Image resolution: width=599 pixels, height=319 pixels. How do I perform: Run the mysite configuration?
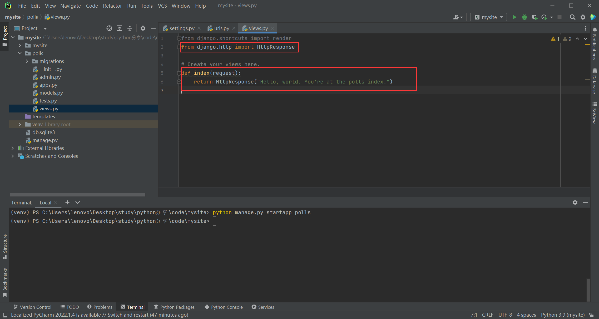click(x=514, y=17)
